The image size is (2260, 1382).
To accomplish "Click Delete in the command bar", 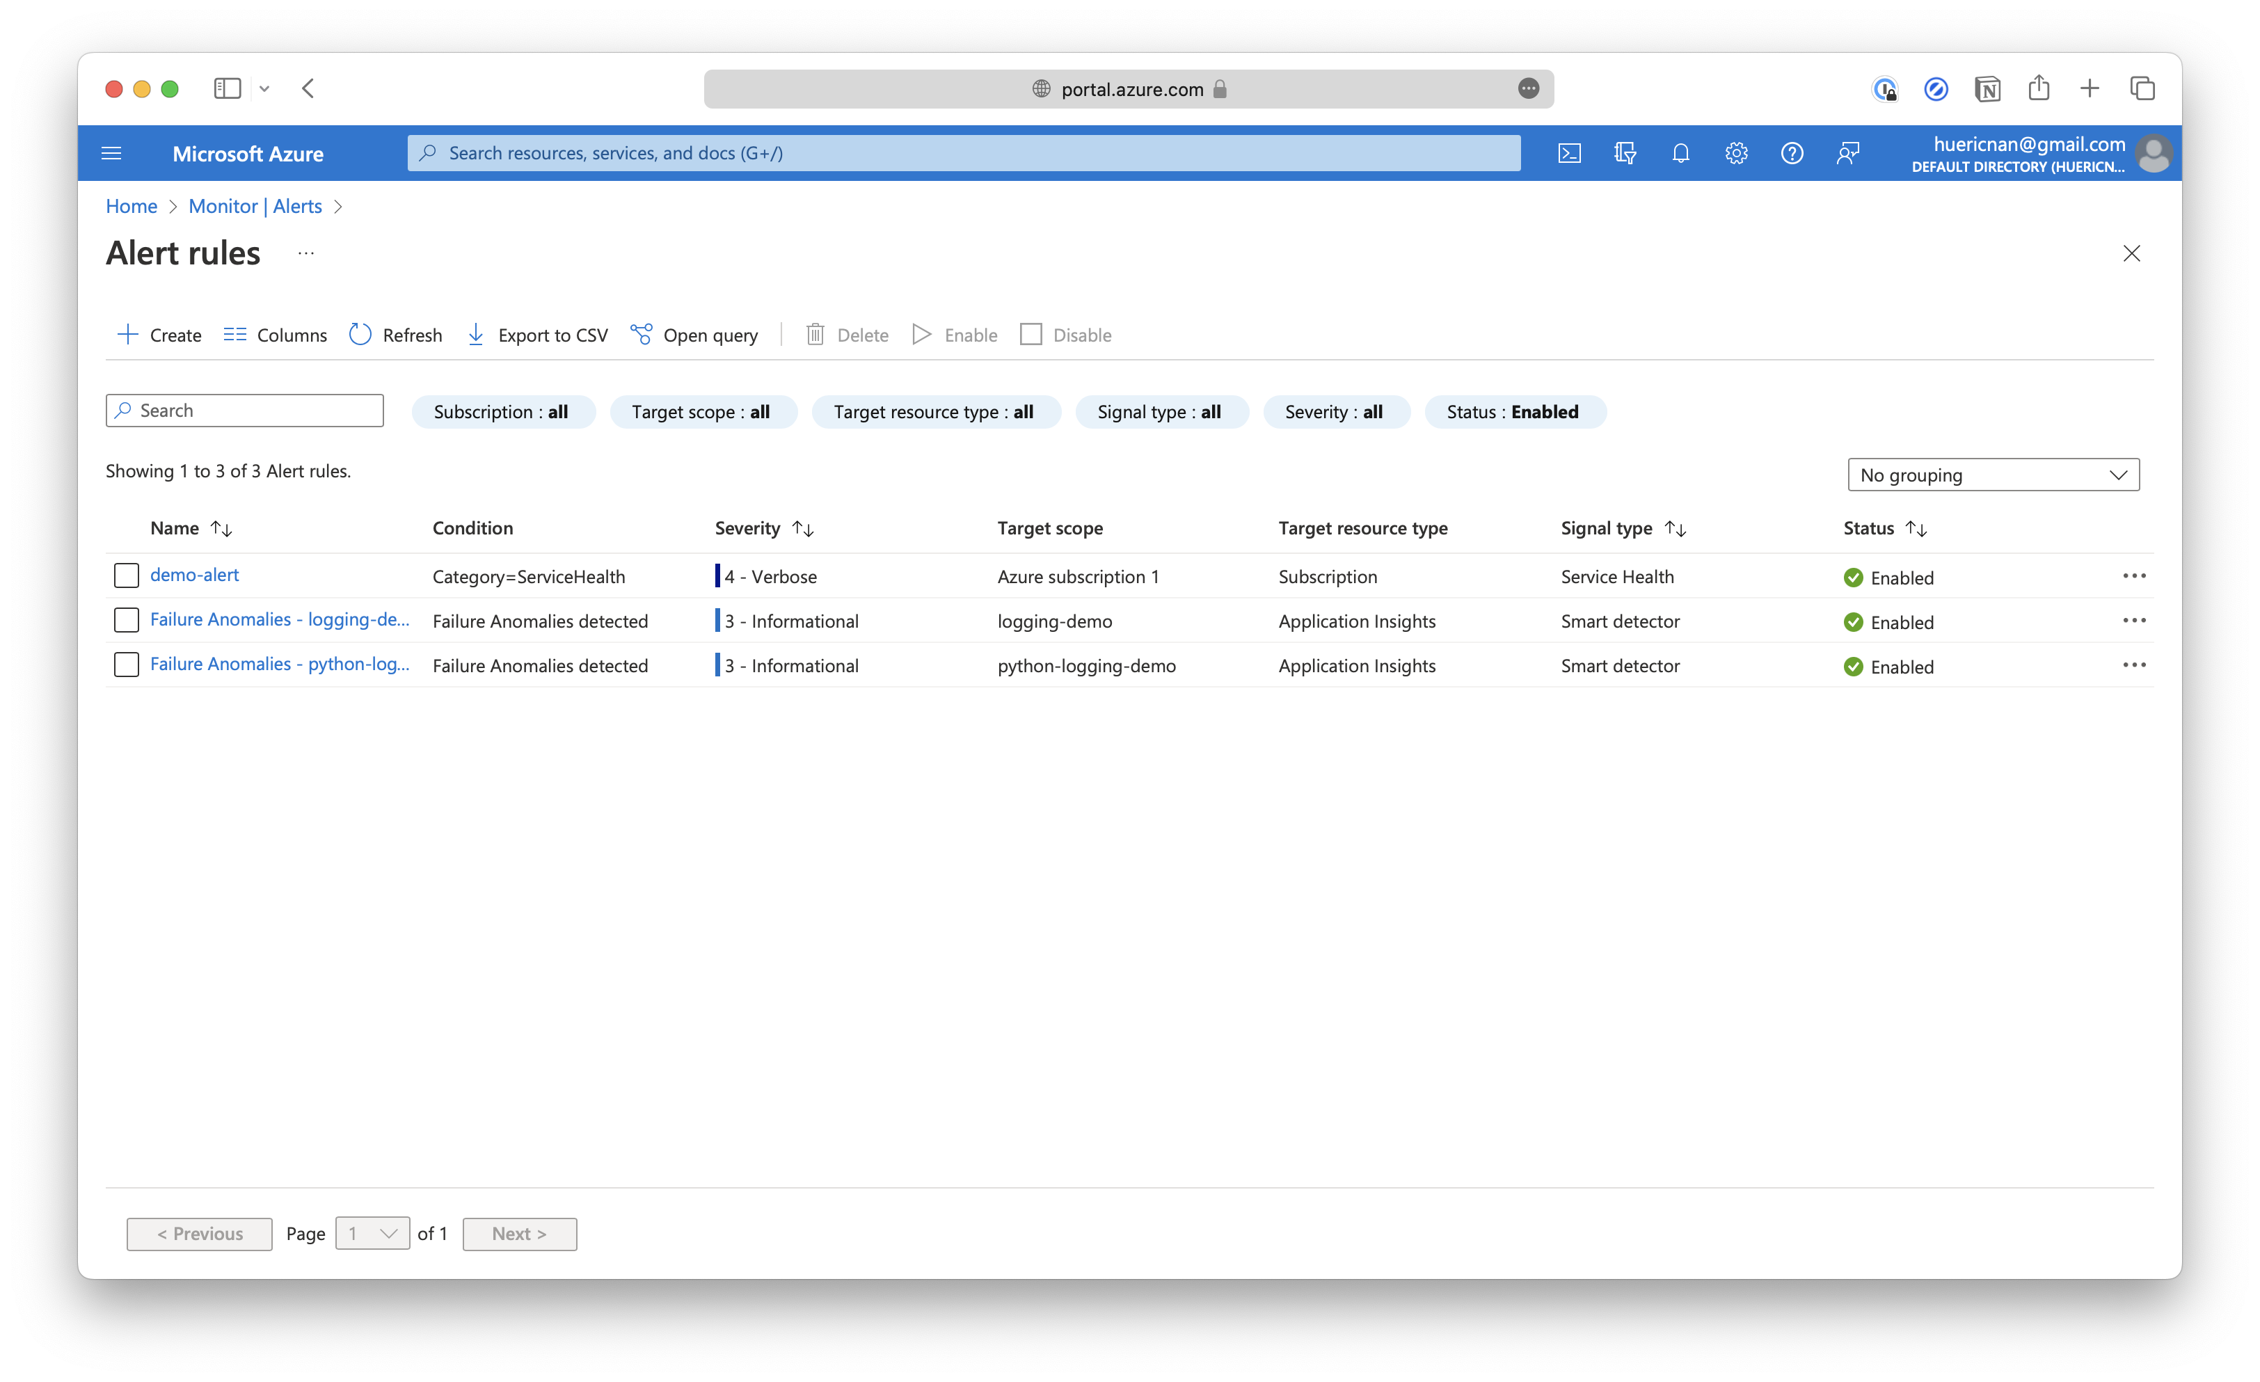I will (847, 335).
